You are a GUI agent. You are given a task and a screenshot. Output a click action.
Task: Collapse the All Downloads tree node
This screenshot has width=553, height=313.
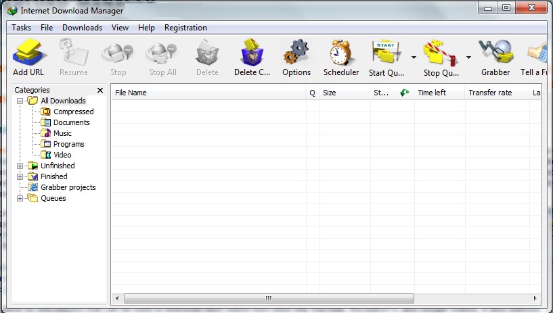pos(20,101)
